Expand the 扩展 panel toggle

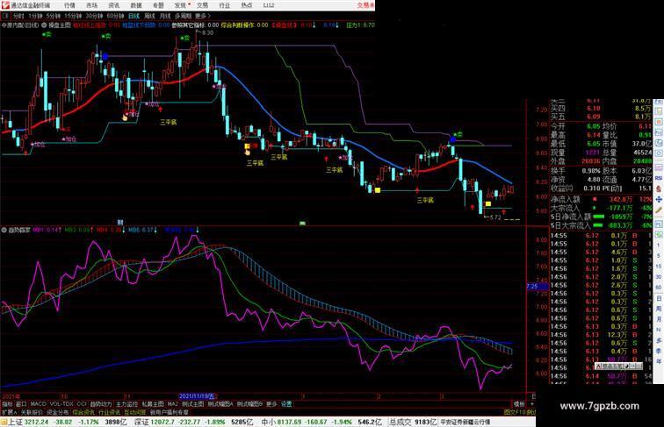click(9, 412)
